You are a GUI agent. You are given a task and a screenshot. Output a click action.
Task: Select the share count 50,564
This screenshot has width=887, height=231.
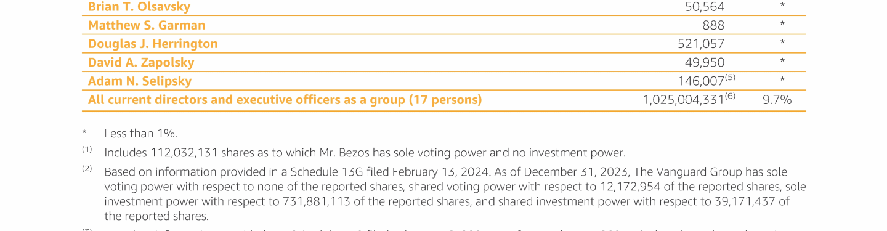tap(705, 7)
